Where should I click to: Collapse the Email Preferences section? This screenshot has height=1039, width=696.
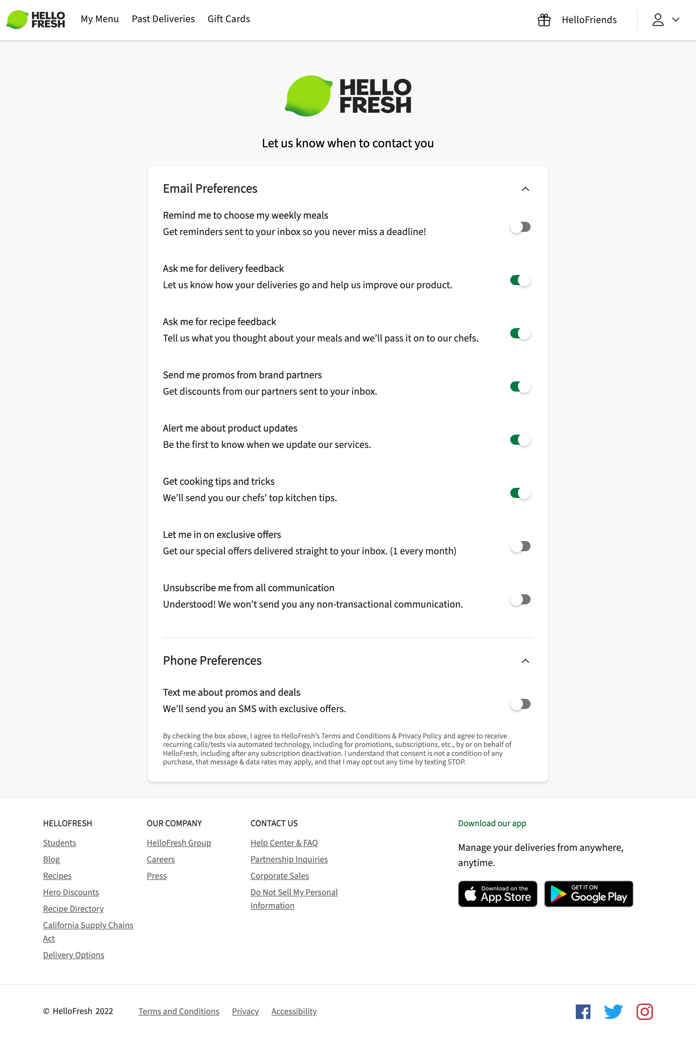point(525,188)
